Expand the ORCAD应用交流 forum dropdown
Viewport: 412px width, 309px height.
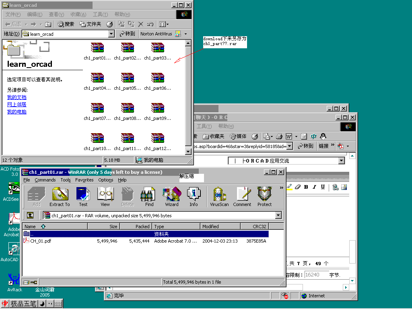[x=342, y=161]
